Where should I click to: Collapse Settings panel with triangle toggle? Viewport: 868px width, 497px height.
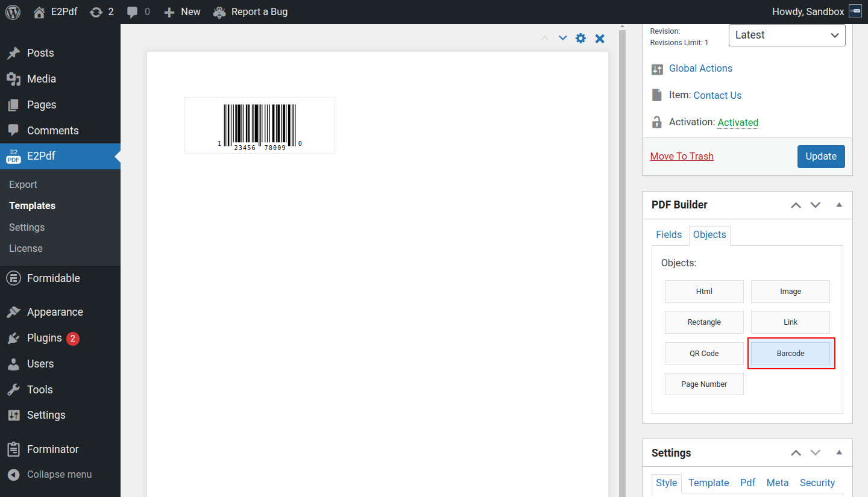(x=839, y=453)
